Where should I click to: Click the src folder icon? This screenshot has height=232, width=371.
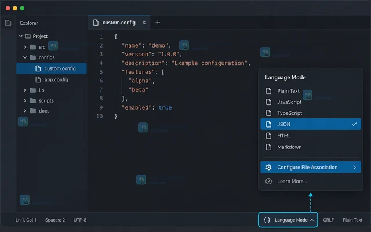(33, 47)
